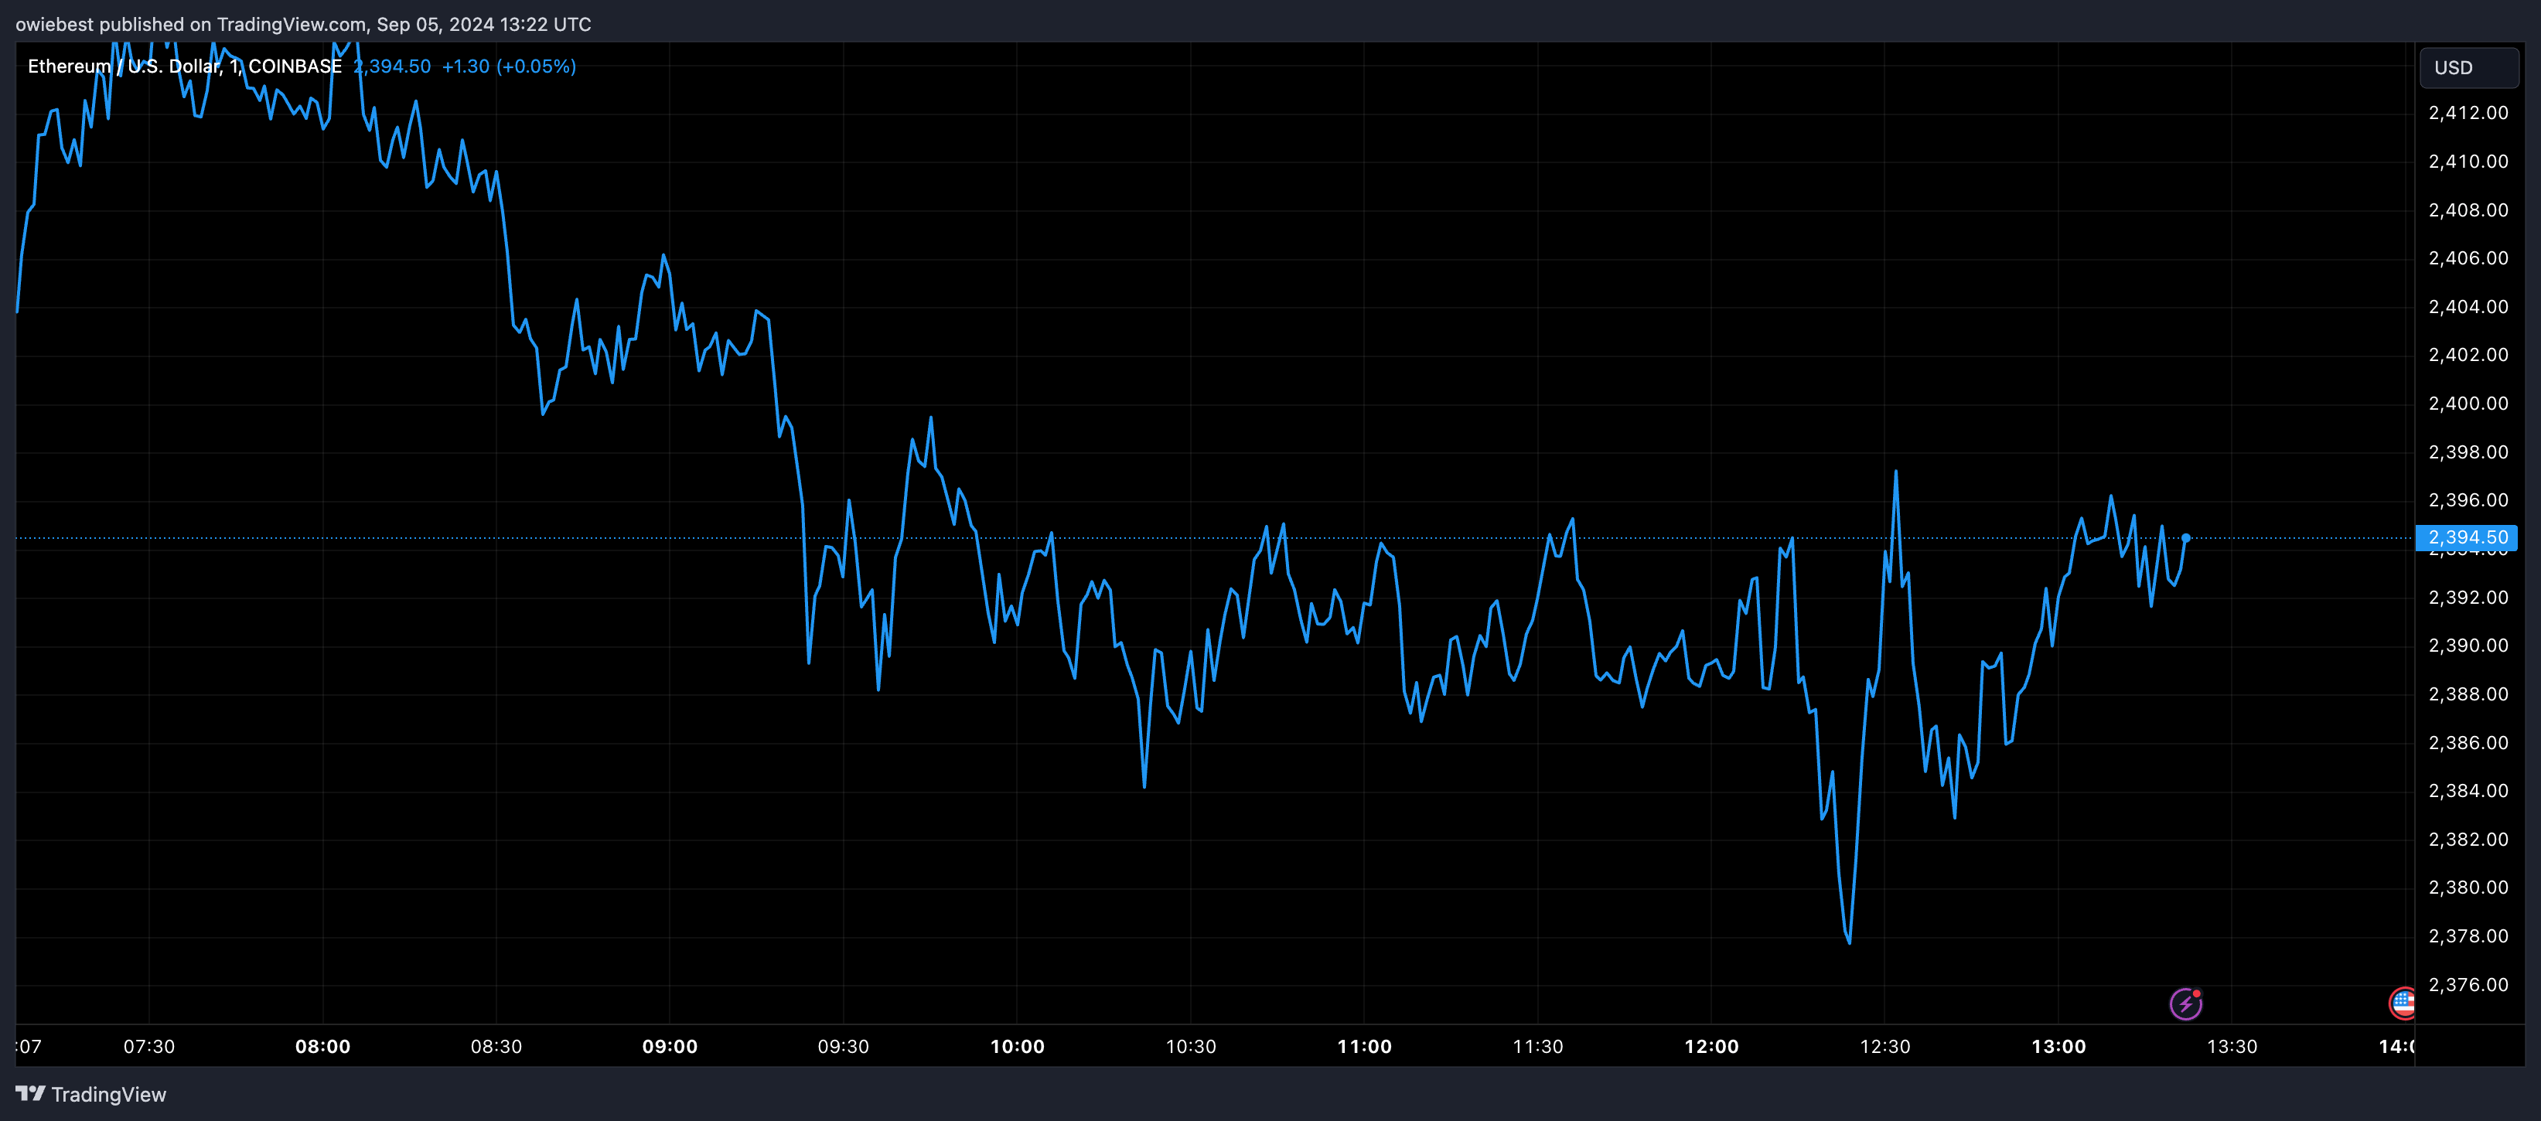Click the 2,376.00 price scale label

pos(2468,985)
